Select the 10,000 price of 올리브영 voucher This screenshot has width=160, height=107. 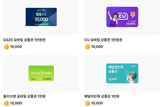coord(16,103)
